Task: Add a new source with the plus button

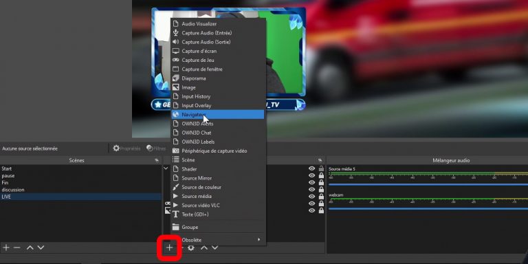Action: tap(169, 247)
